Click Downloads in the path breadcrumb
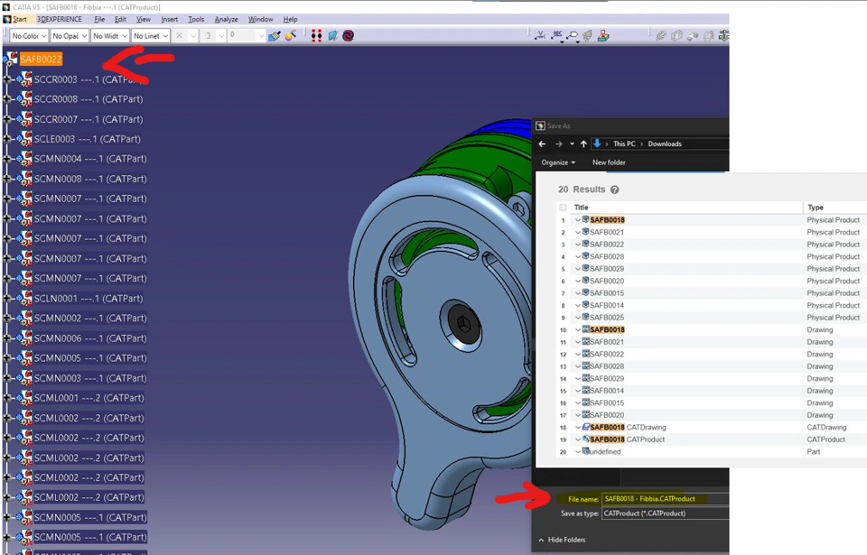The image size is (867, 555). coord(665,143)
